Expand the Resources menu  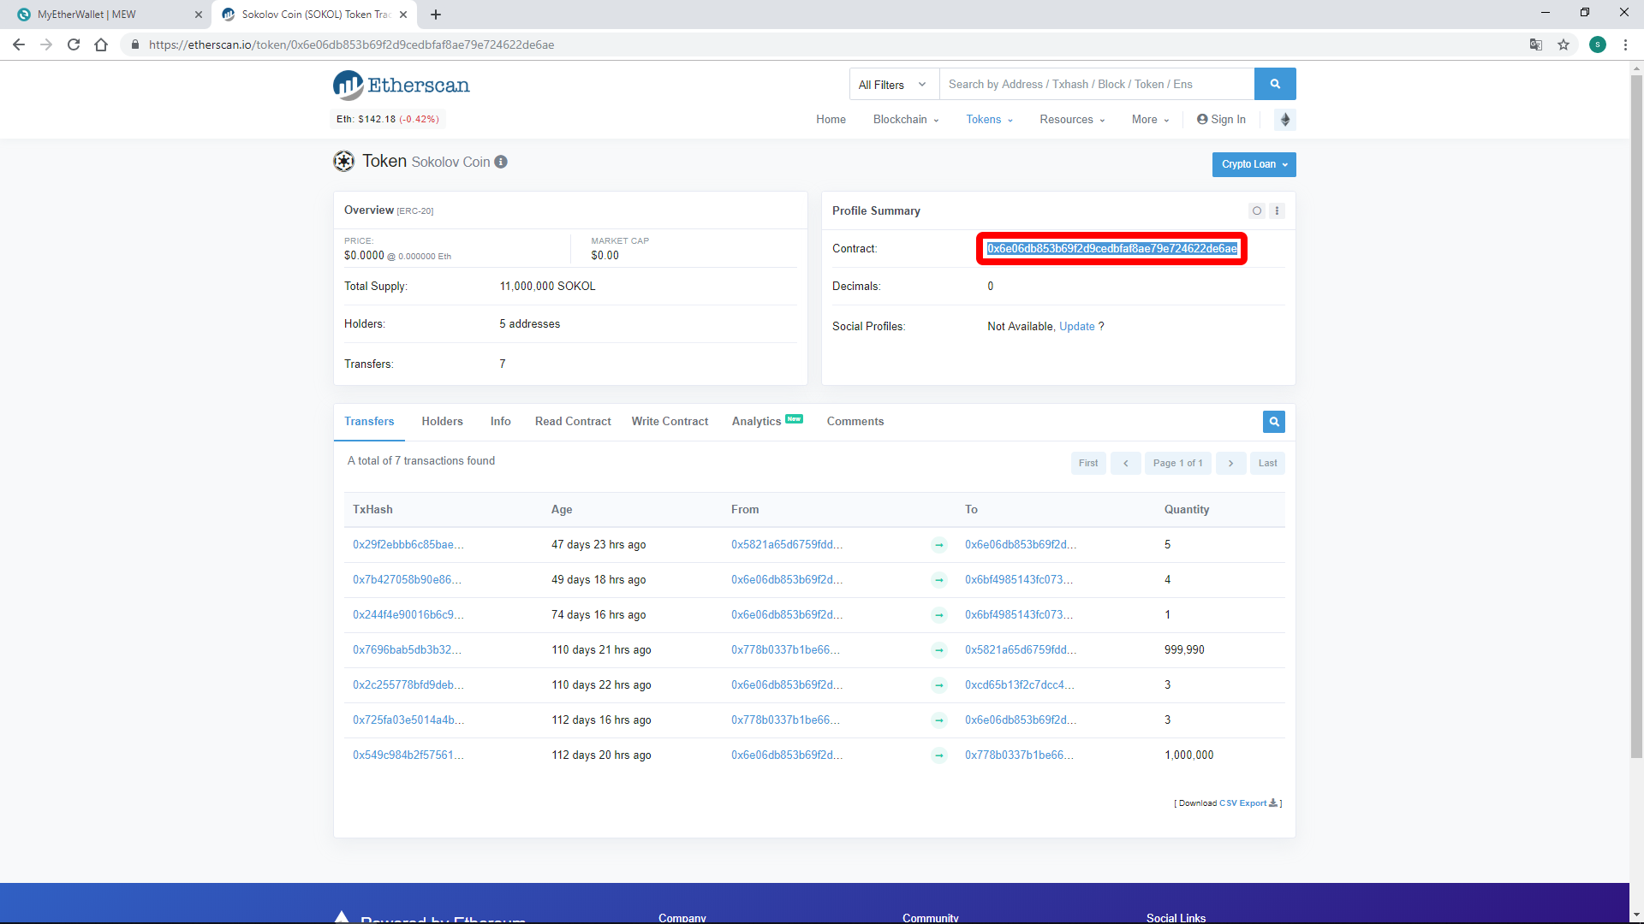pos(1072,120)
